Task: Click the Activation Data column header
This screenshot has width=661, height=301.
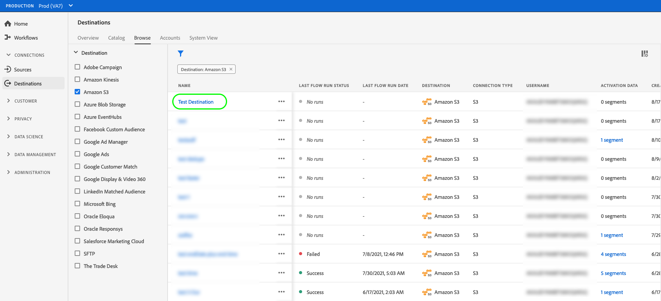Action: coord(619,85)
